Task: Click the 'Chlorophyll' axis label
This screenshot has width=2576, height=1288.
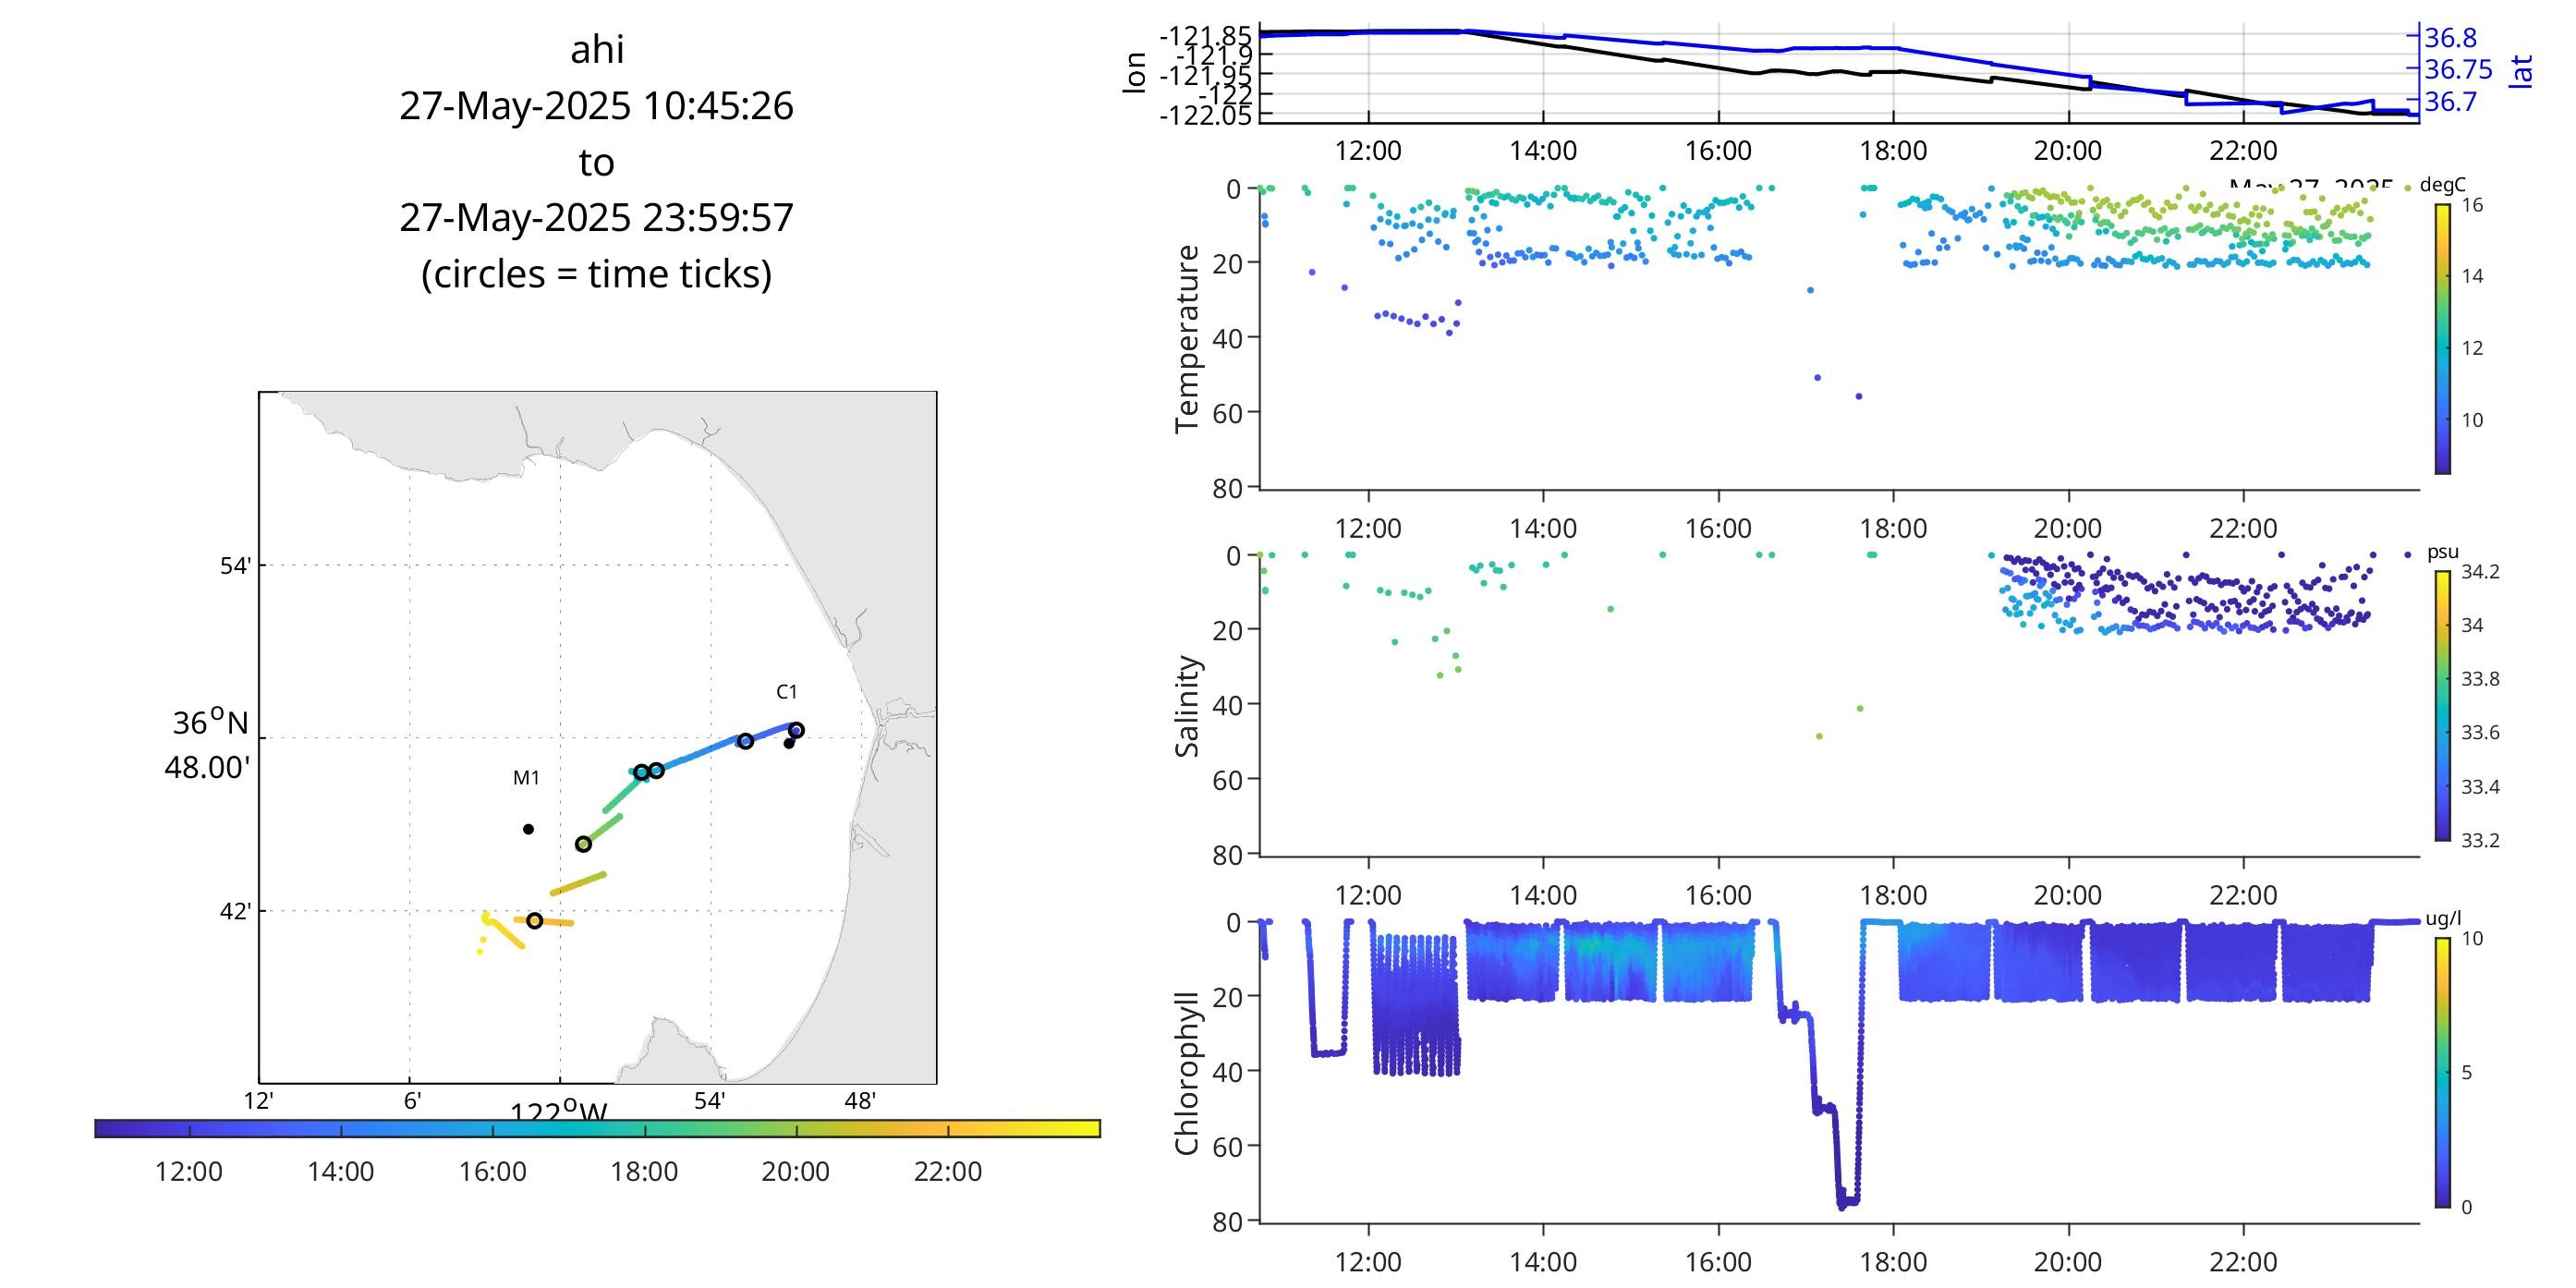Action: pos(1186,1073)
